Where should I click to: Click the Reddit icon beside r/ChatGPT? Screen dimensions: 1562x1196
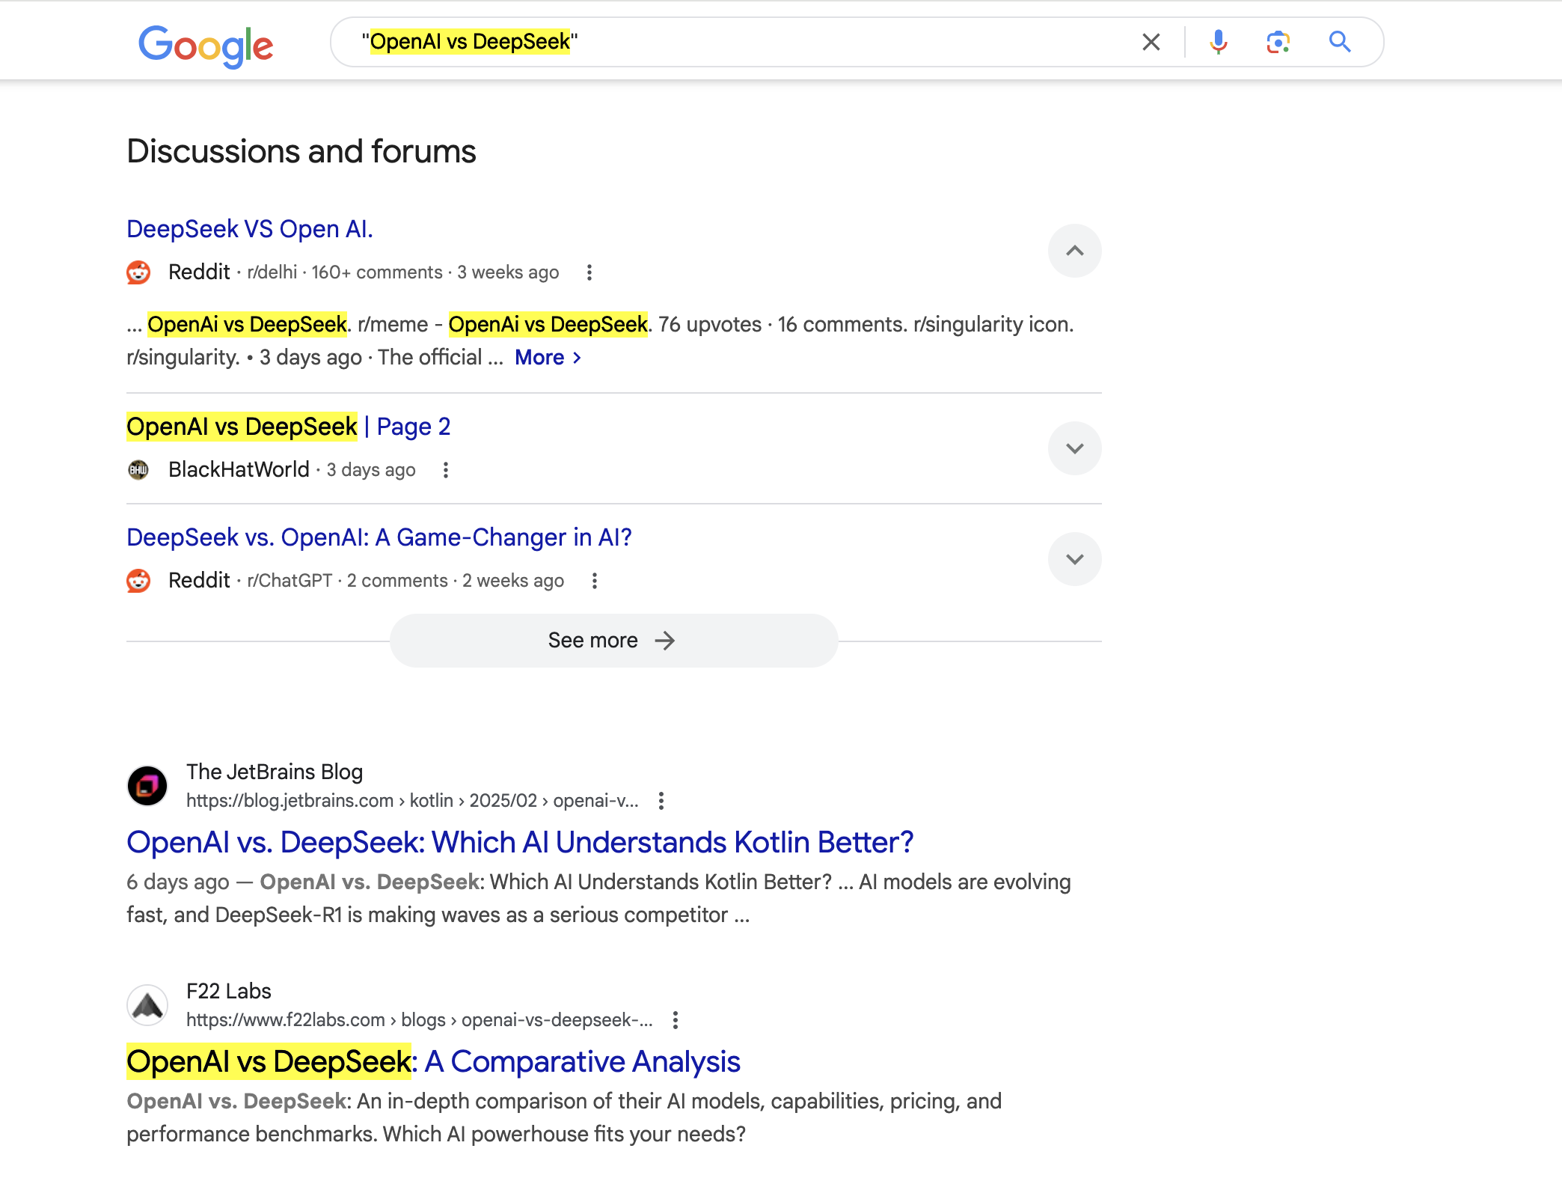click(138, 581)
